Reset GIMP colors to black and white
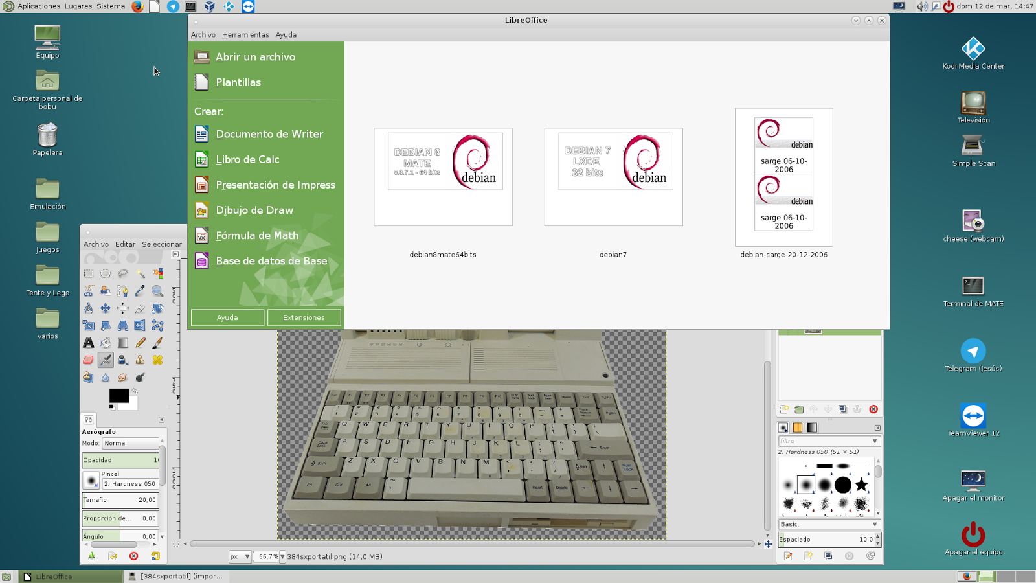 click(x=111, y=407)
